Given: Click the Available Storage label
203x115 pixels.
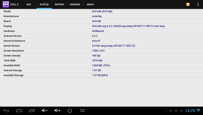Looking at the screenshot, I should [x=14, y=75].
